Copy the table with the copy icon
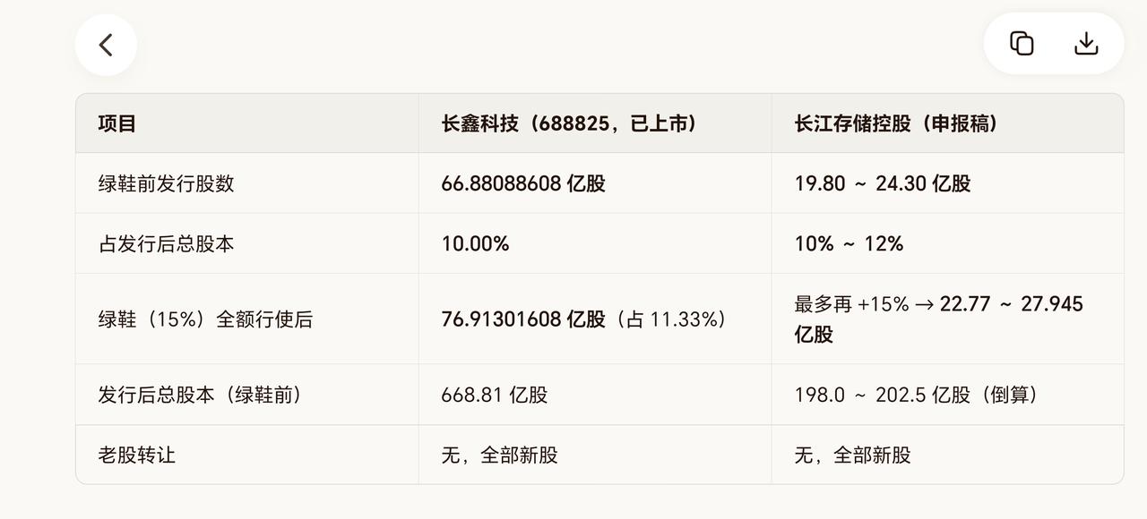Image resolution: width=1147 pixels, height=519 pixels. click(x=1022, y=43)
